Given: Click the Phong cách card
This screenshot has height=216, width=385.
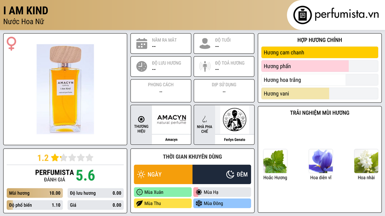Looking at the screenshot, I should tap(161, 91).
